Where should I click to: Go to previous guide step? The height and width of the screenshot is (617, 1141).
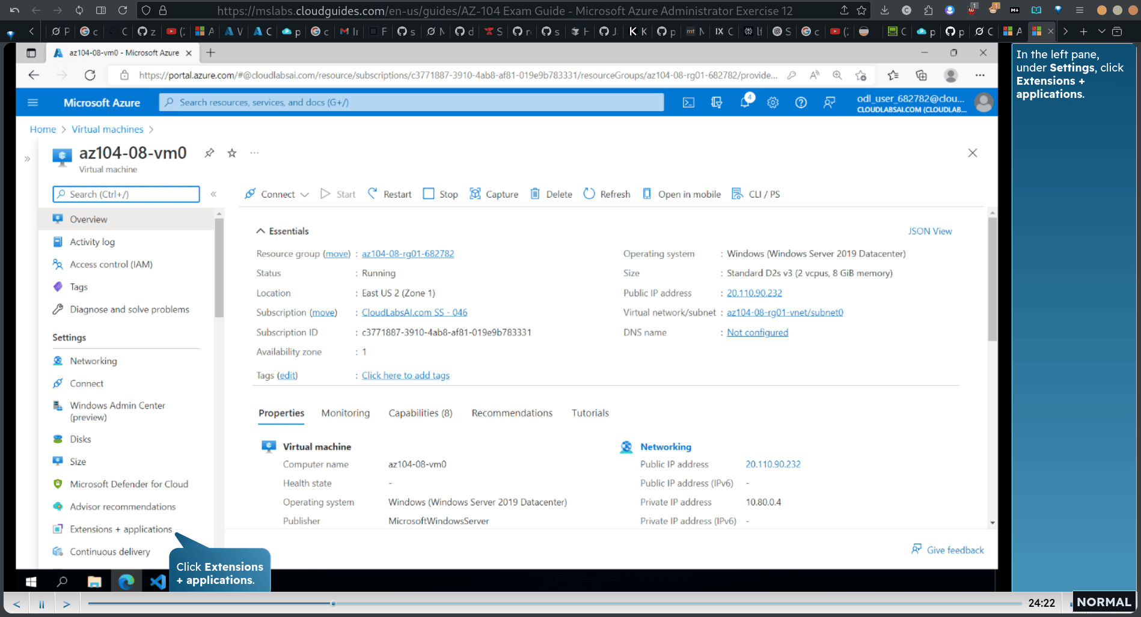[17, 604]
